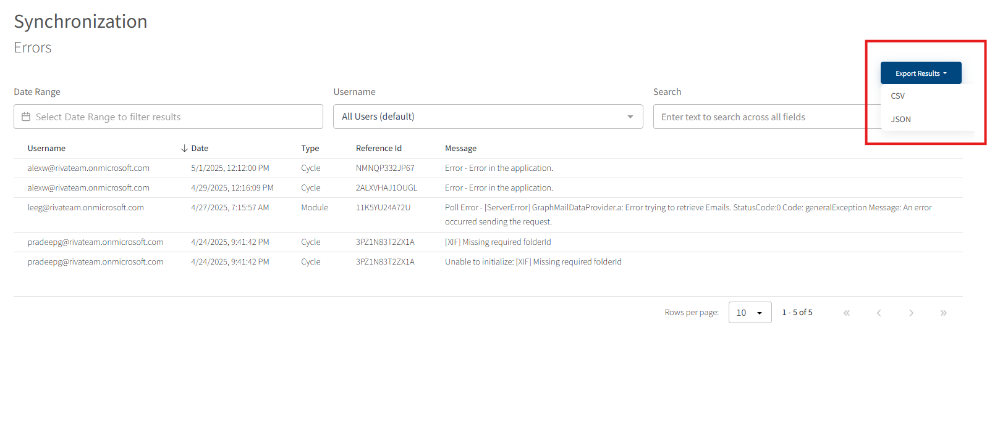Open the Export Results dropdown button
This screenshot has height=428, width=987.
tap(920, 73)
